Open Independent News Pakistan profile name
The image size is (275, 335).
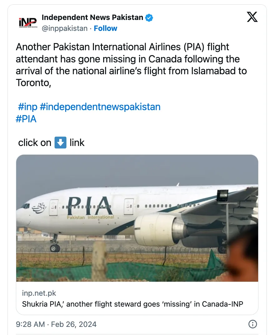pos(92,18)
